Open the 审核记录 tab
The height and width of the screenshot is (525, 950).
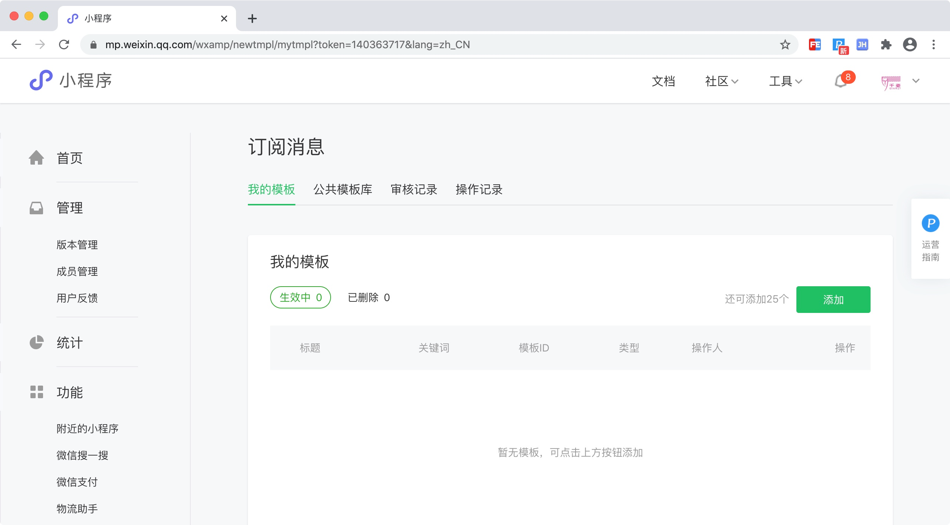[414, 189]
